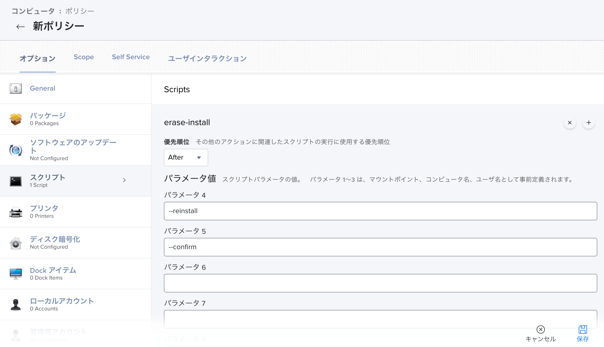
Task: Click the Software Updates globe icon
Action: pos(16,150)
